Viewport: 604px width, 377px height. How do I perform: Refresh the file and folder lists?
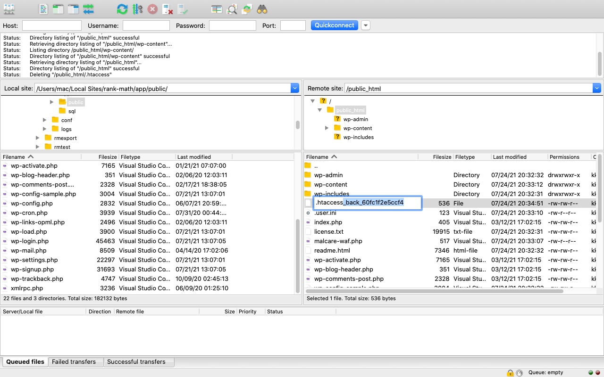pyautogui.click(x=122, y=8)
